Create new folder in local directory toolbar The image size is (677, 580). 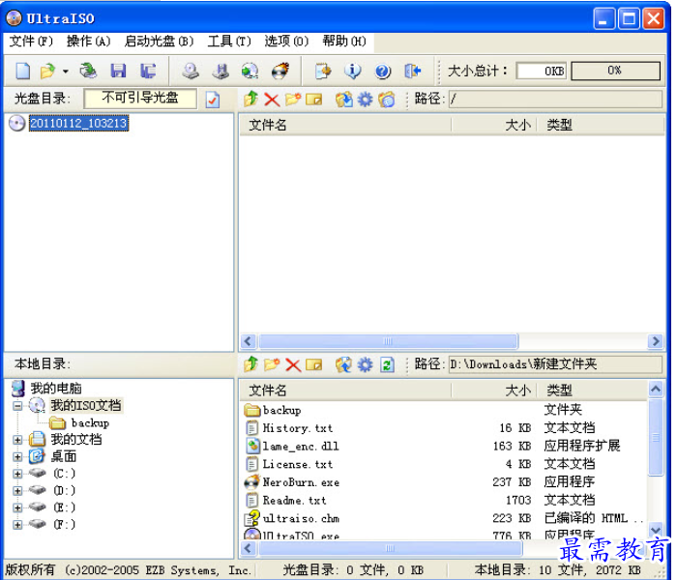pyautogui.click(x=272, y=364)
